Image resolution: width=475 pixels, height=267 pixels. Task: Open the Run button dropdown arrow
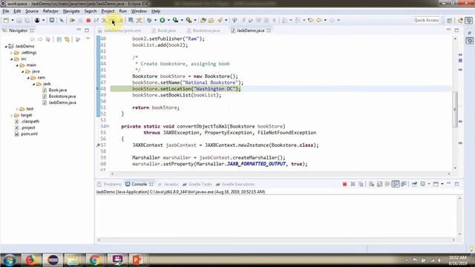[168, 20]
